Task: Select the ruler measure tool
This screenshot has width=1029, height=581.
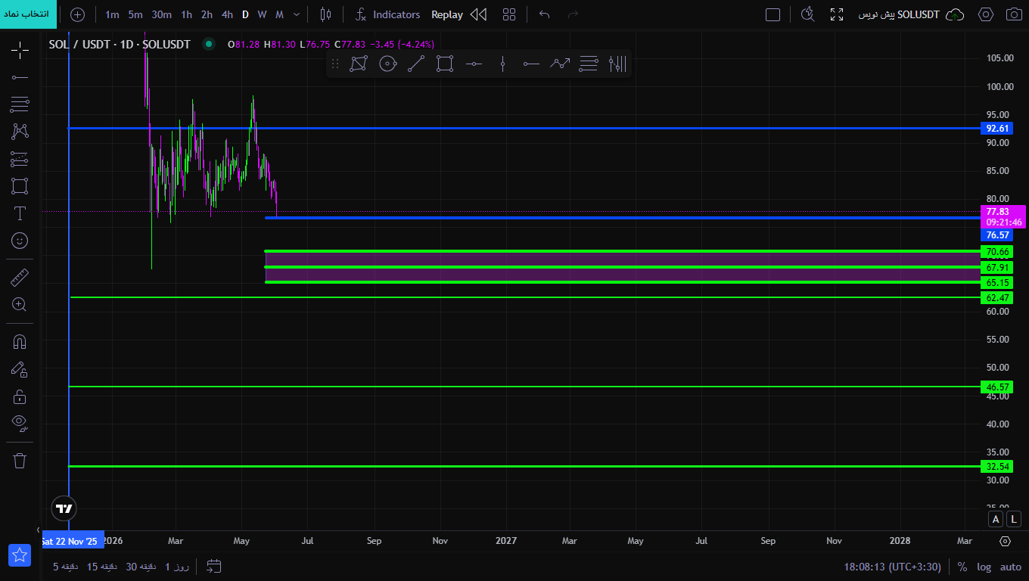Action: click(x=20, y=278)
